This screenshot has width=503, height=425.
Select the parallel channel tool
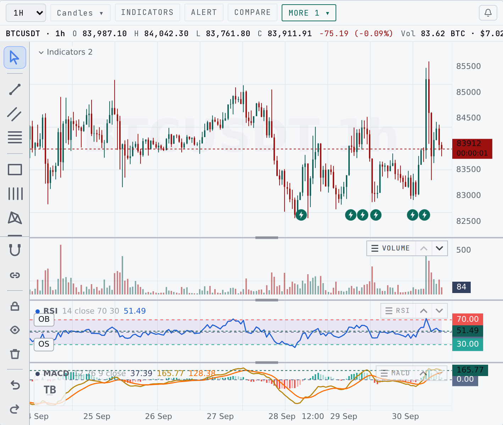pos(15,114)
